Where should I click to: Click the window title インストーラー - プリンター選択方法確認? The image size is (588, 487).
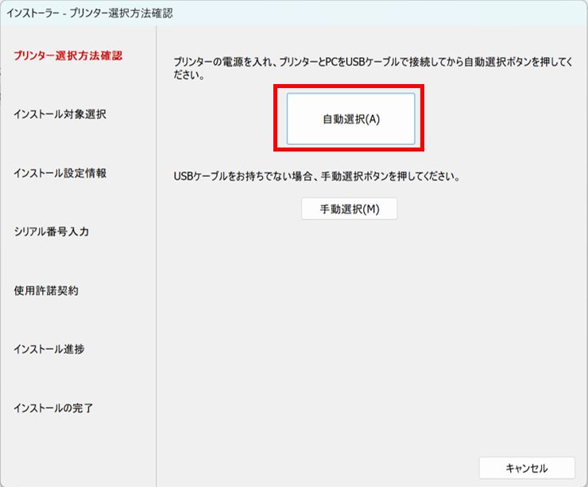click(x=90, y=13)
